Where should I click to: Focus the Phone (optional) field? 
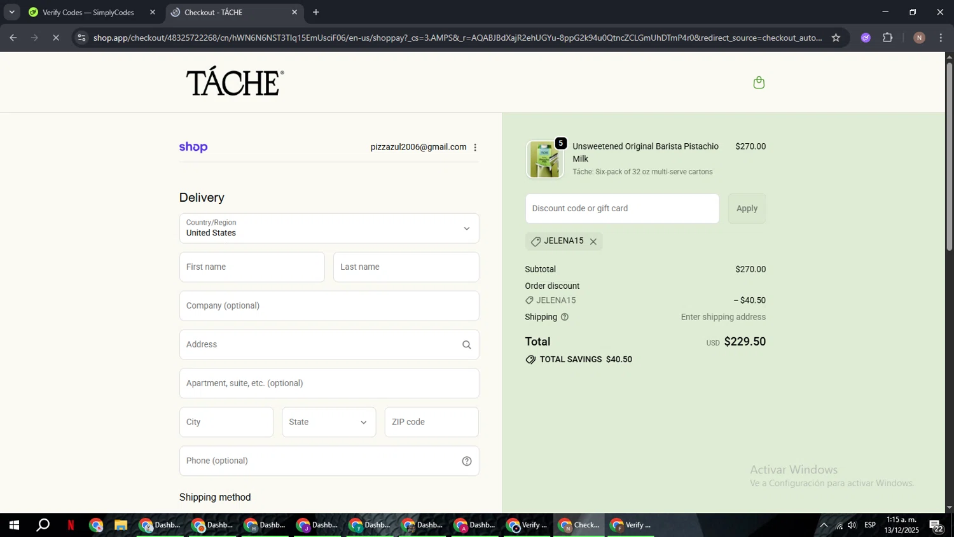(x=329, y=461)
